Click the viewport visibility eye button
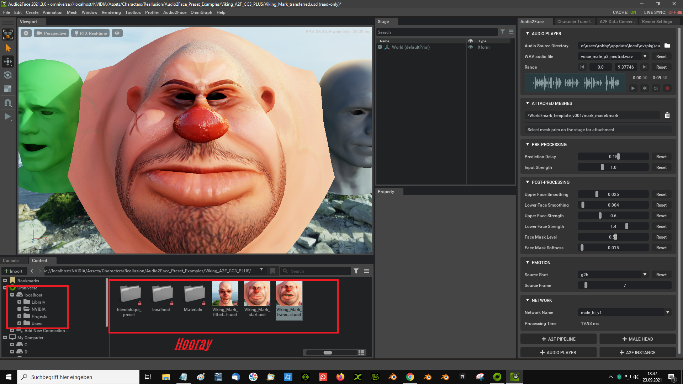Image resolution: width=683 pixels, height=384 pixels. pyautogui.click(x=117, y=33)
